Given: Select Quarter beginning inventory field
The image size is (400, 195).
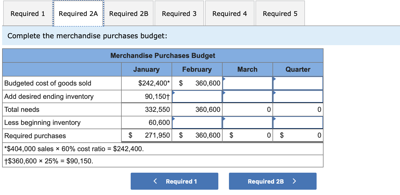Looking at the screenshot, I should pyautogui.click(x=298, y=122).
